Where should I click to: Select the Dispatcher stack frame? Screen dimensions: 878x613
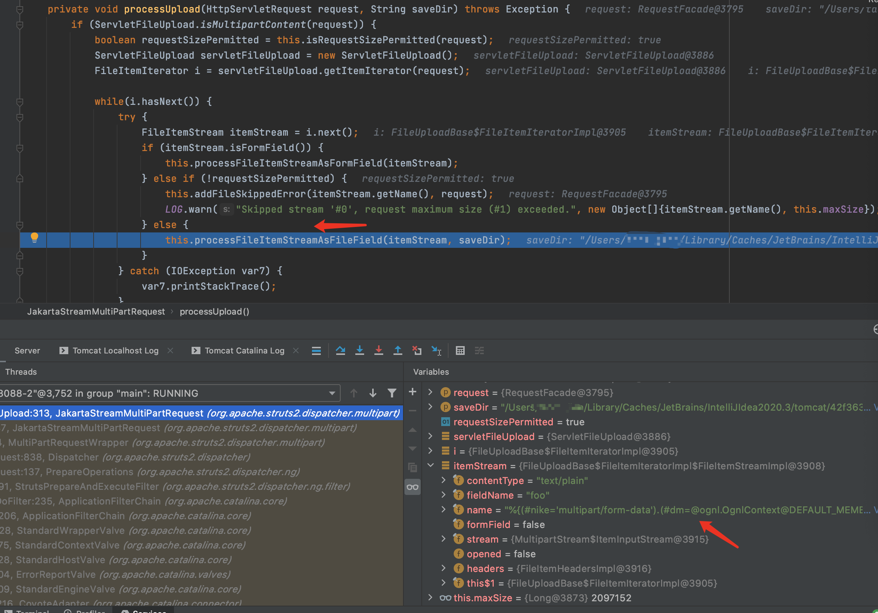[201, 457]
